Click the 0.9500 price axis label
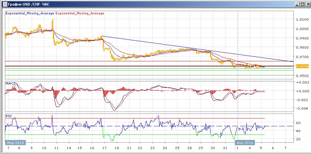 tap(302, 76)
